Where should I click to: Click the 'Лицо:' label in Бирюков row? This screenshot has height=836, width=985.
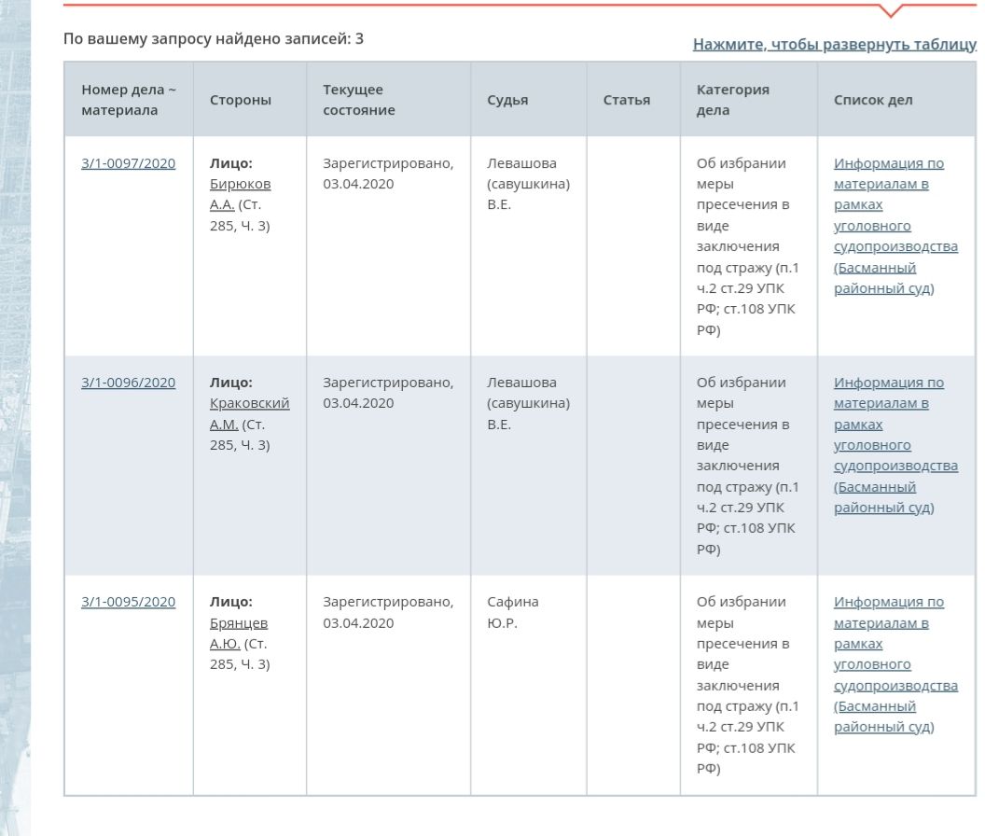point(231,163)
